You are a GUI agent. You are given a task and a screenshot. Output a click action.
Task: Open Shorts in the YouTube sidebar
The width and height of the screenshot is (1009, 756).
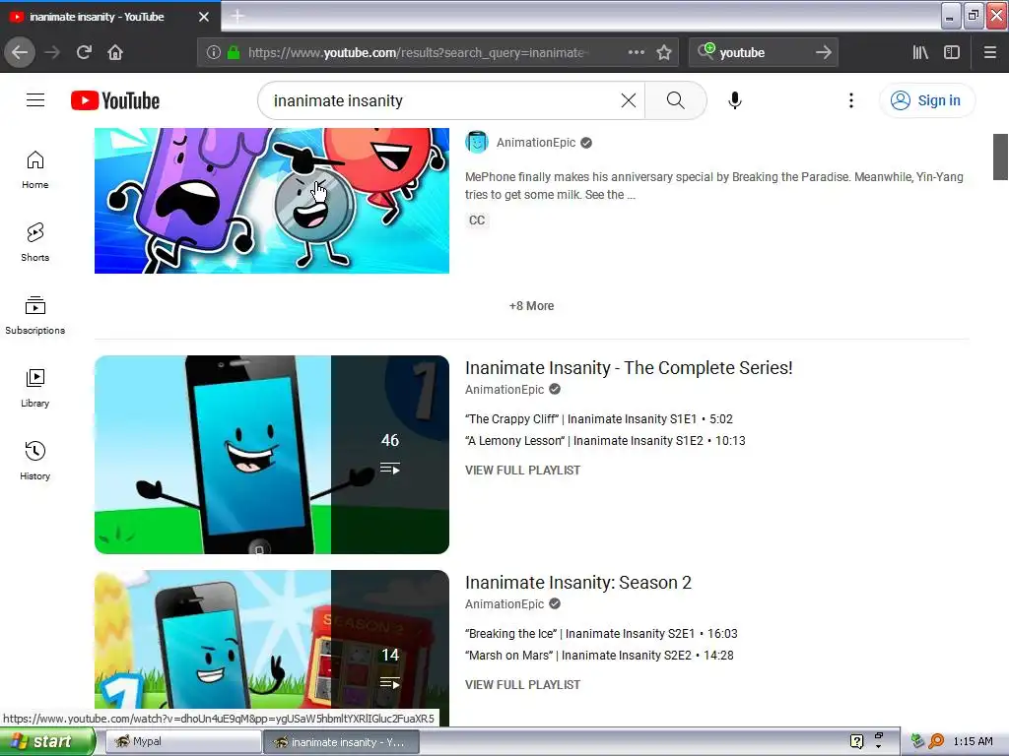point(34,242)
